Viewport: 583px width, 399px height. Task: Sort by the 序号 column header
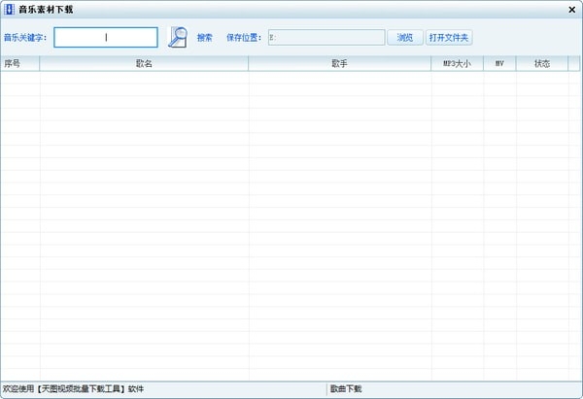point(20,63)
